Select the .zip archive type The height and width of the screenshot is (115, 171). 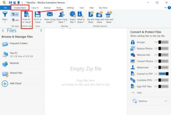click(x=15, y=14)
